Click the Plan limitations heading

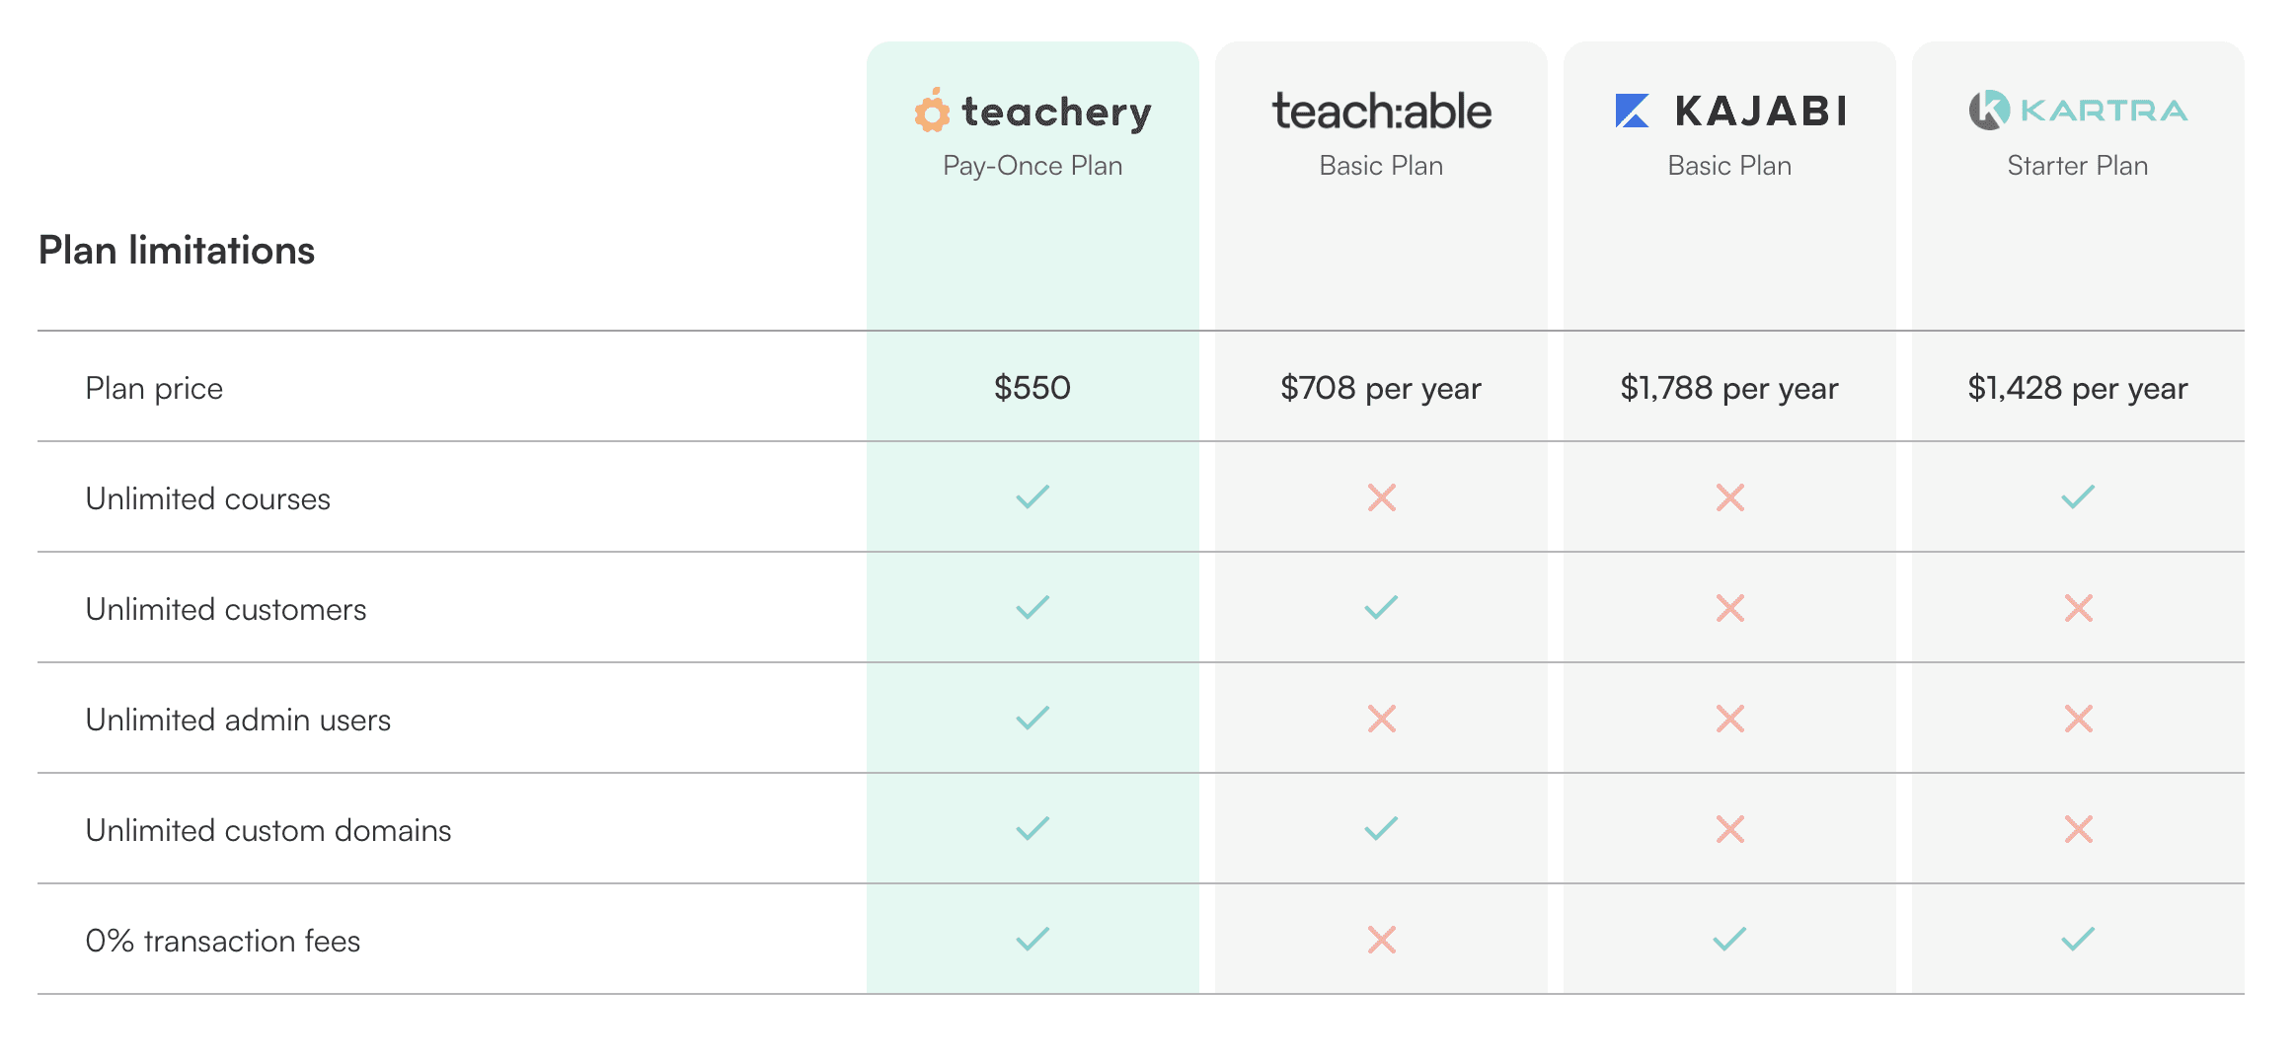click(177, 250)
